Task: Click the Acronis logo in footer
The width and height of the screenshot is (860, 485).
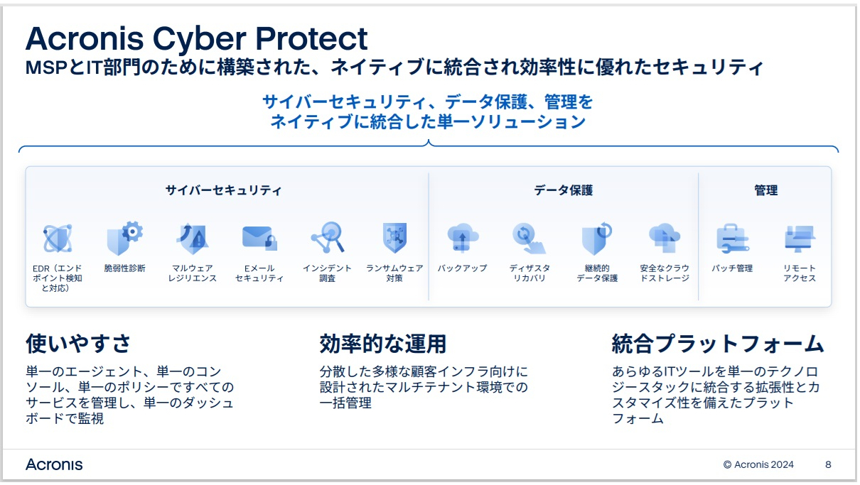Action: (54, 464)
